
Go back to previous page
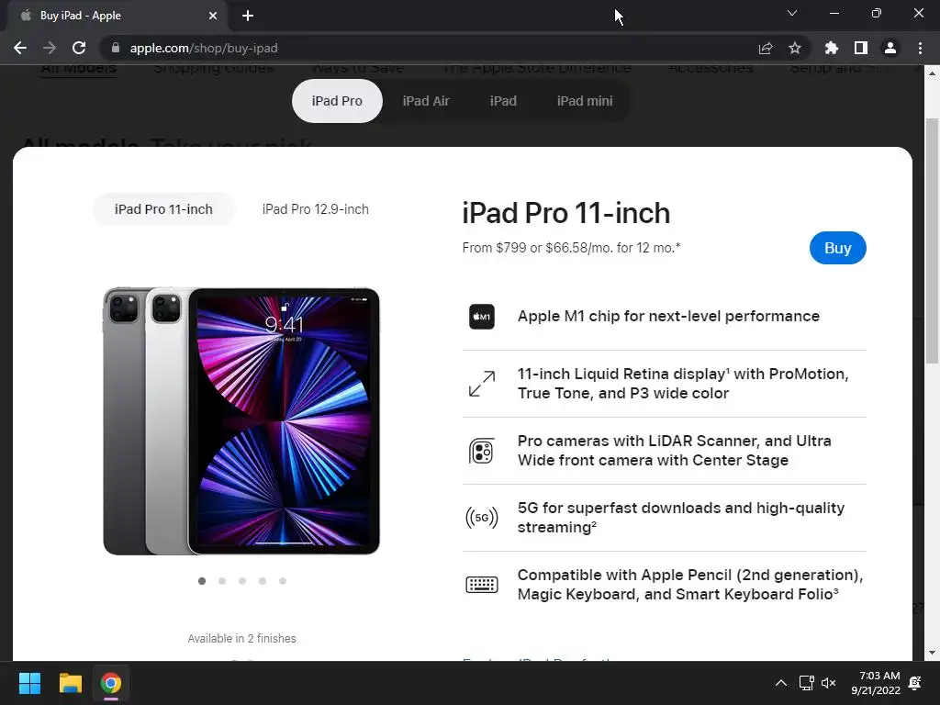tap(20, 48)
